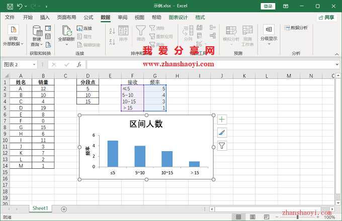The image size is (342, 221).
Task: Open the 图表设计 tab
Action: point(178,18)
